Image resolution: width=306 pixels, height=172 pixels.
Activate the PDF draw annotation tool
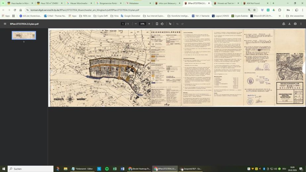click(170, 24)
